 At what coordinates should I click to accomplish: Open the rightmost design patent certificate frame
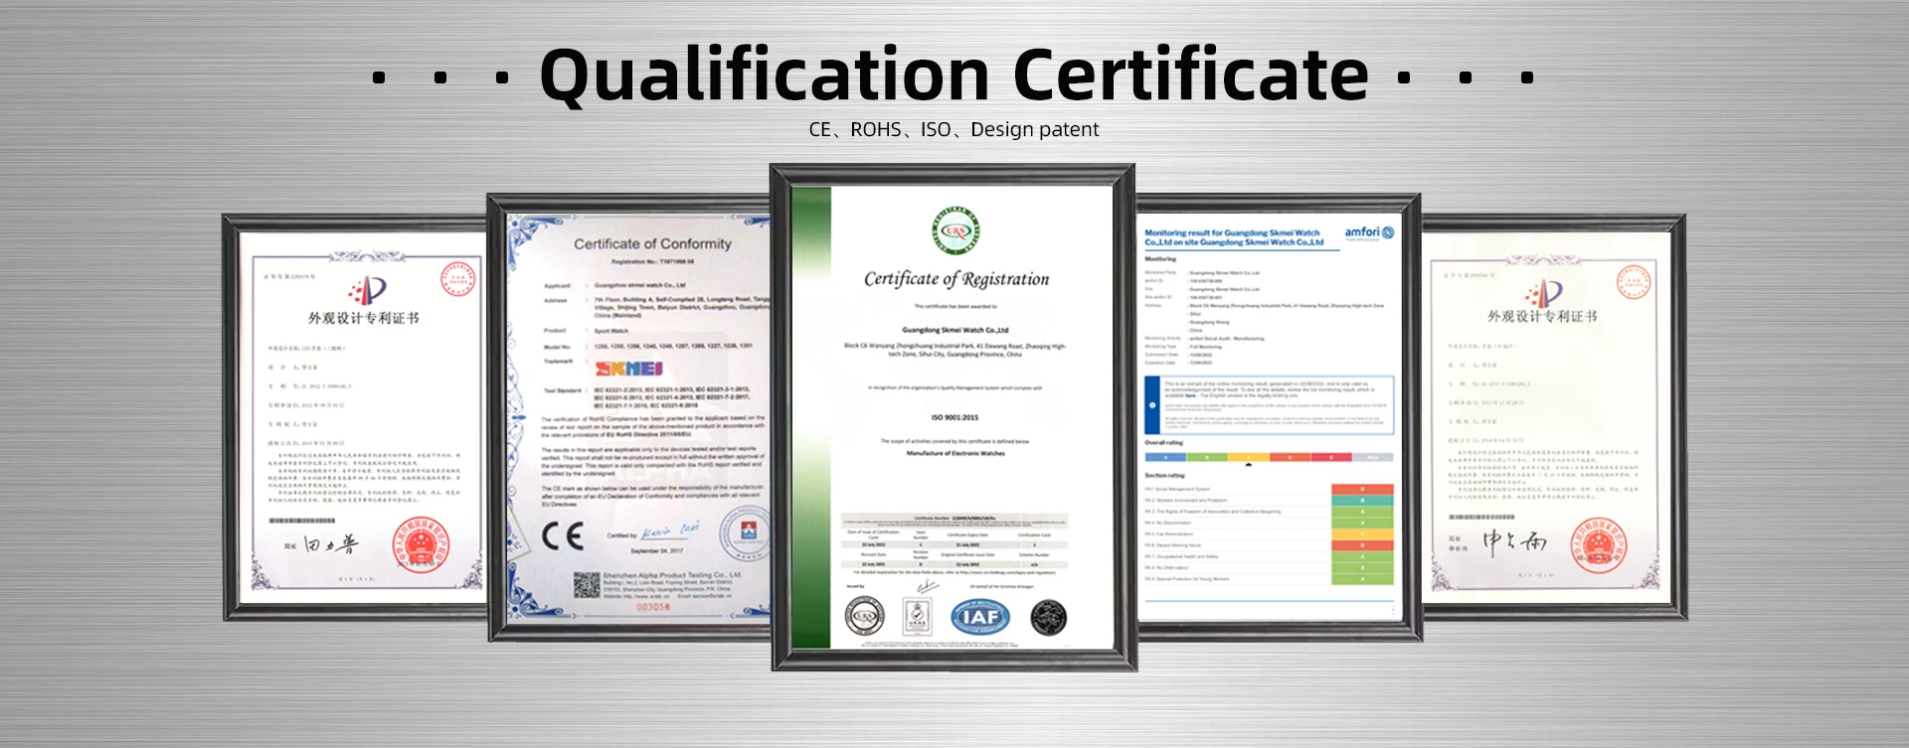point(1551,417)
